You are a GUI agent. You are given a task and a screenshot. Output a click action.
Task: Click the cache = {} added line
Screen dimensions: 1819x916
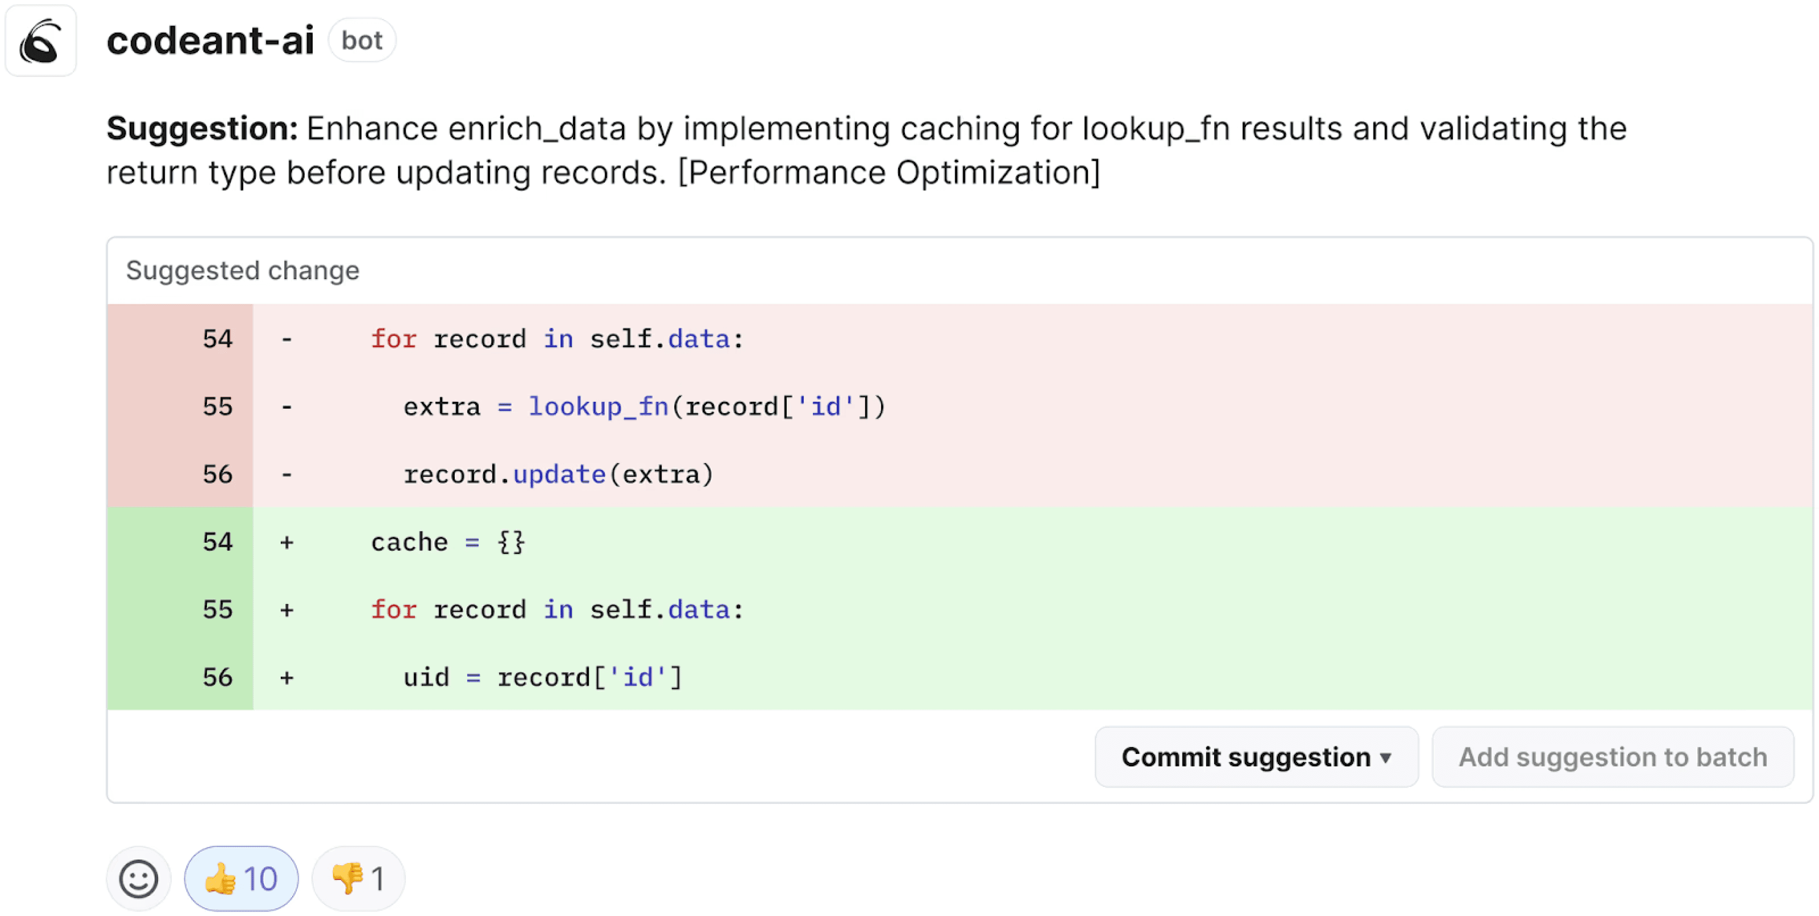[x=448, y=542]
